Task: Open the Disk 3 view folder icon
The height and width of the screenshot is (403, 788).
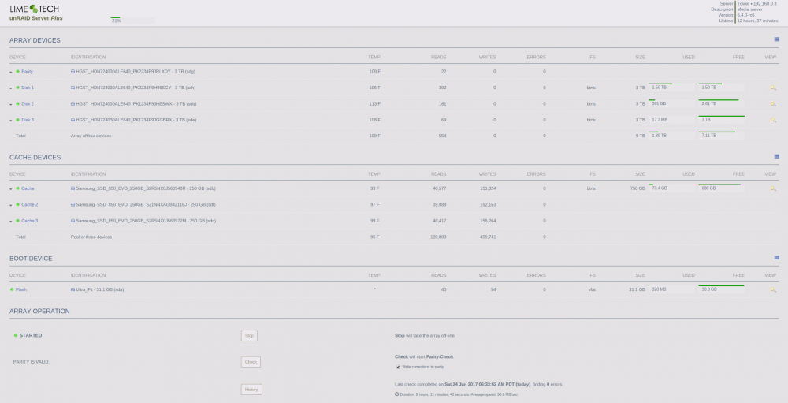Action: pos(773,120)
